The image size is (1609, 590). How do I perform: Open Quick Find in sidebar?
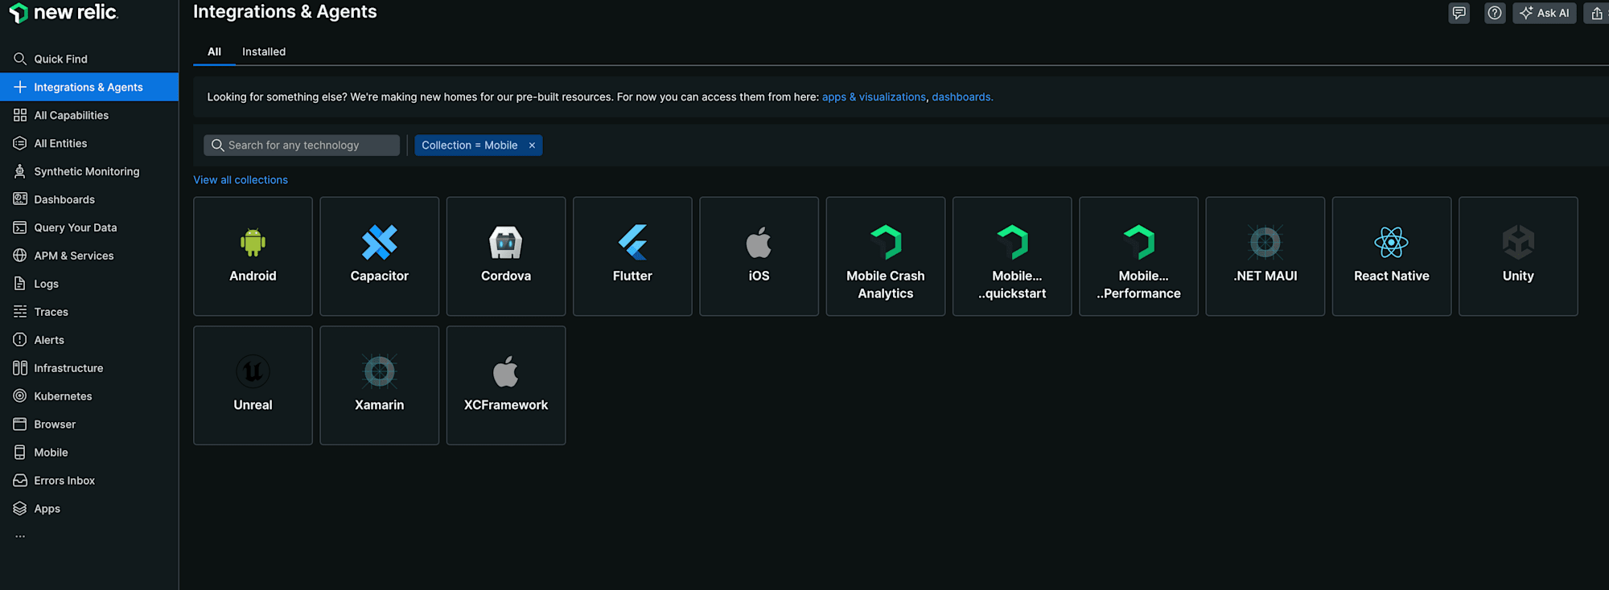89,59
